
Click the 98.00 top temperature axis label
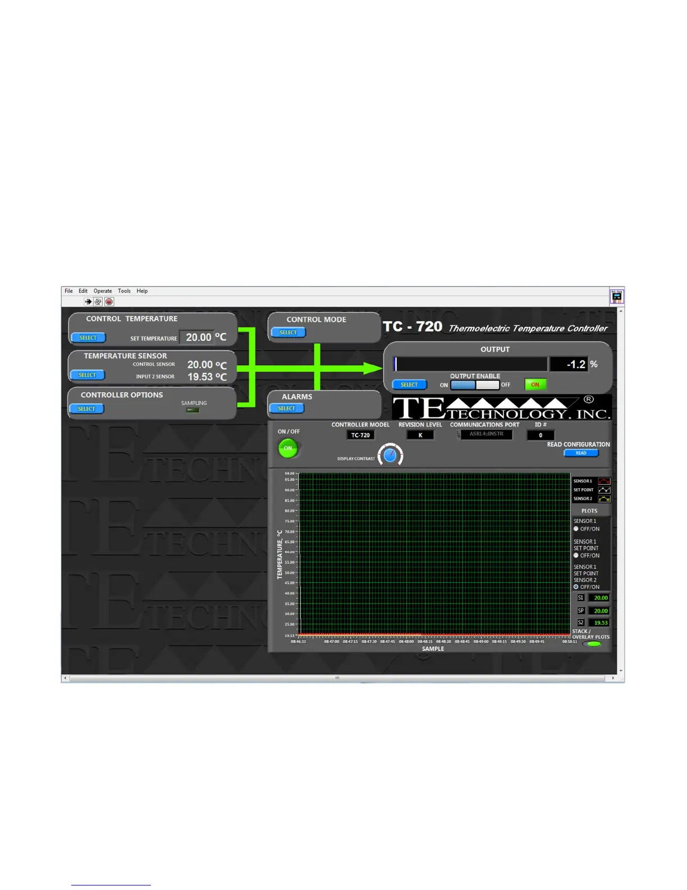click(290, 474)
